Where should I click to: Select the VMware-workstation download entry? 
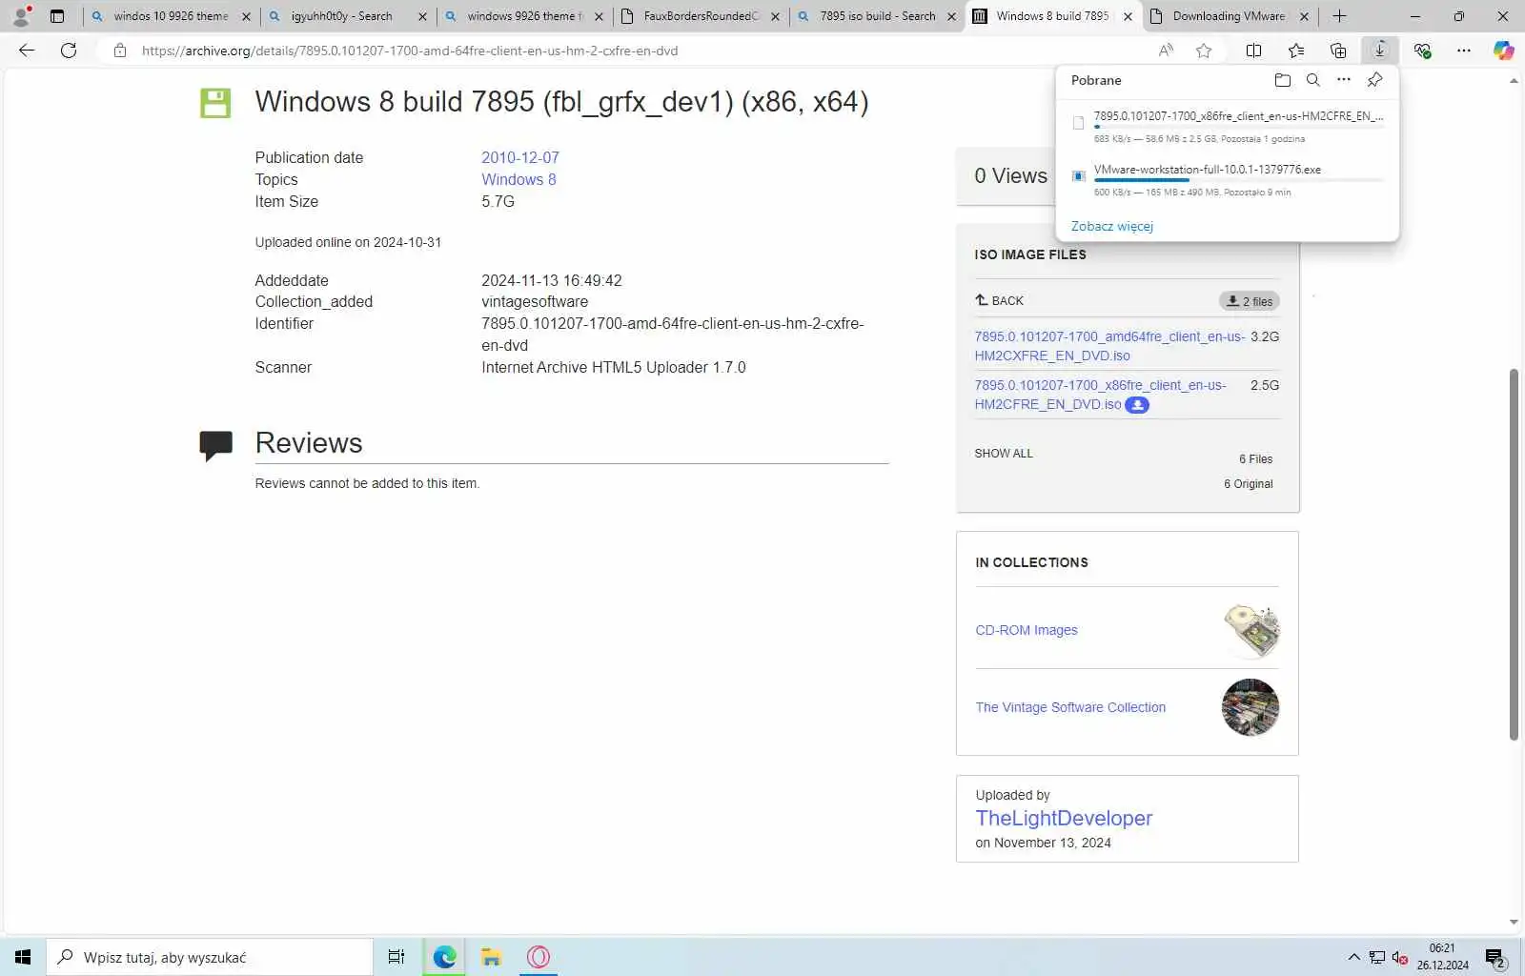click(x=1228, y=179)
